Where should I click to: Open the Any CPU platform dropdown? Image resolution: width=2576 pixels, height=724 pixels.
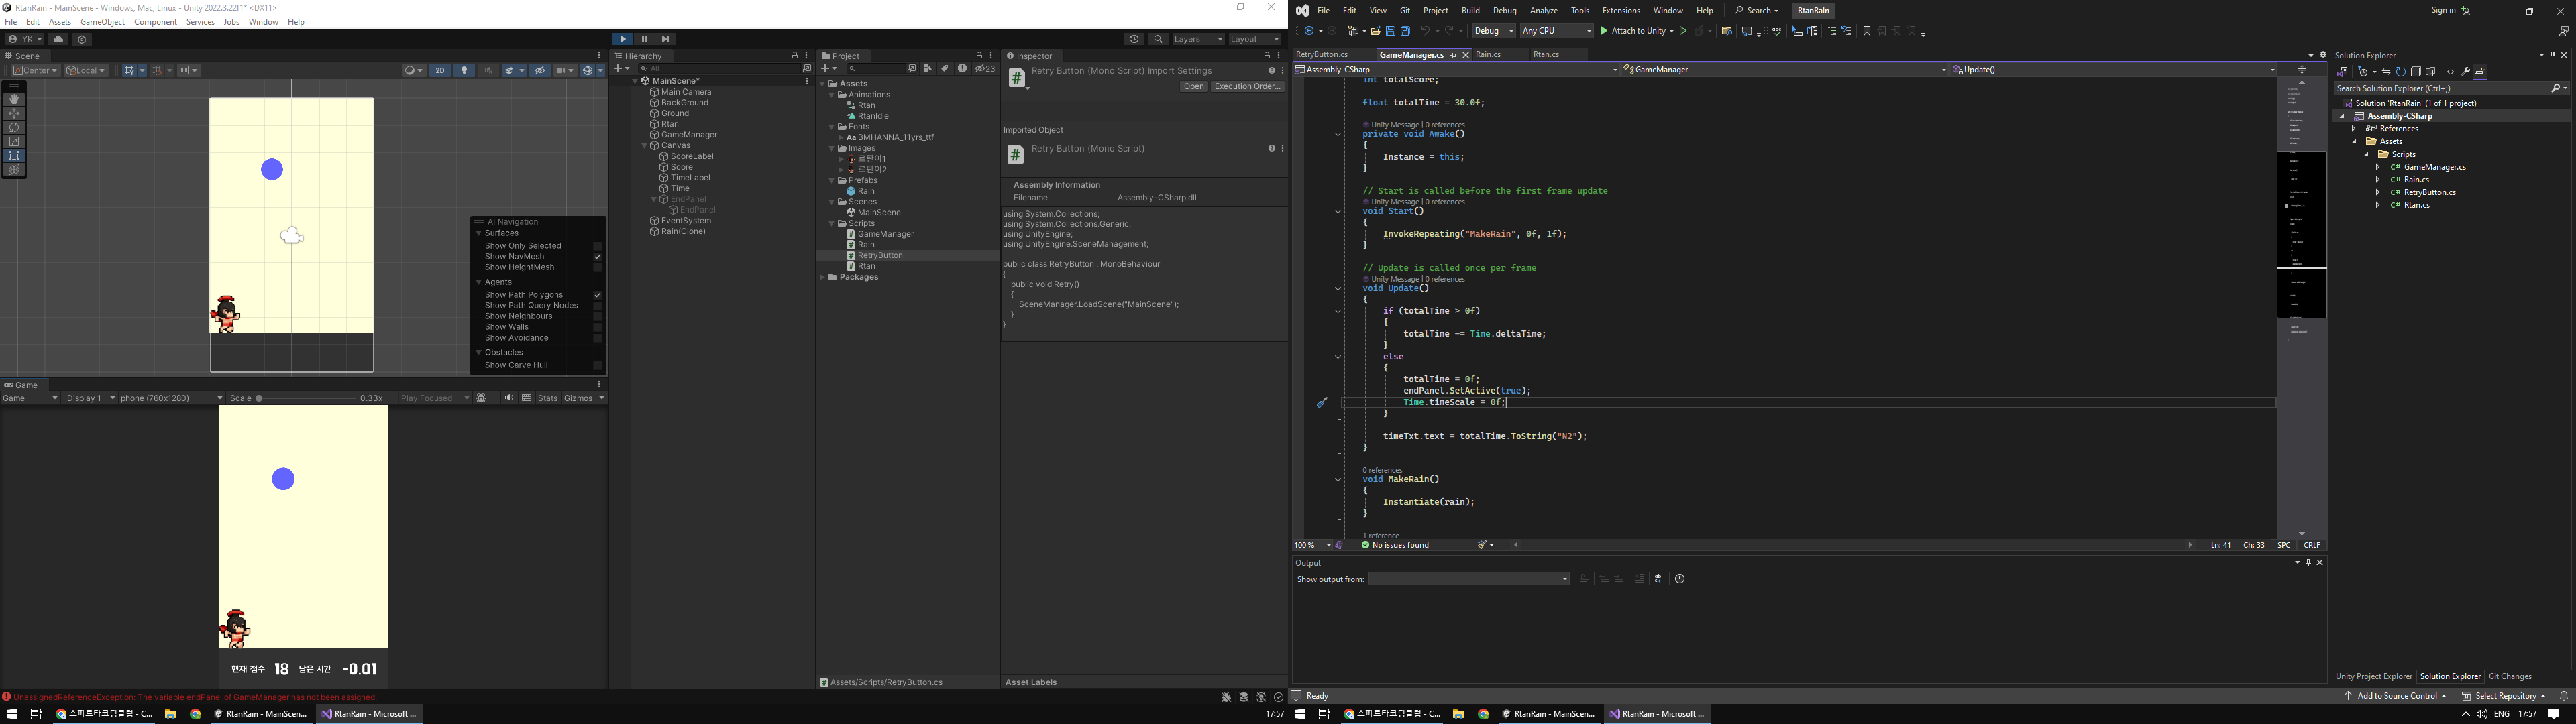[x=1556, y=31]
